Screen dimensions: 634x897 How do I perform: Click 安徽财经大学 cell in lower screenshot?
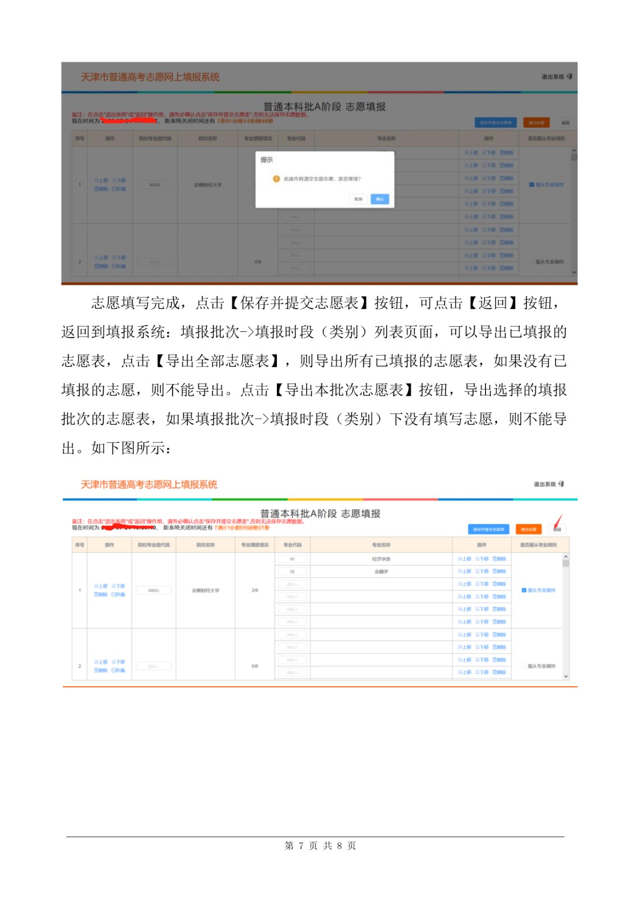click(x=205, y=590)
